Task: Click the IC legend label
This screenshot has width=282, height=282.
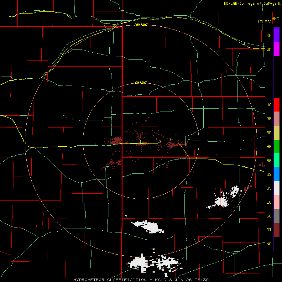Action: (x=269, y=202)
